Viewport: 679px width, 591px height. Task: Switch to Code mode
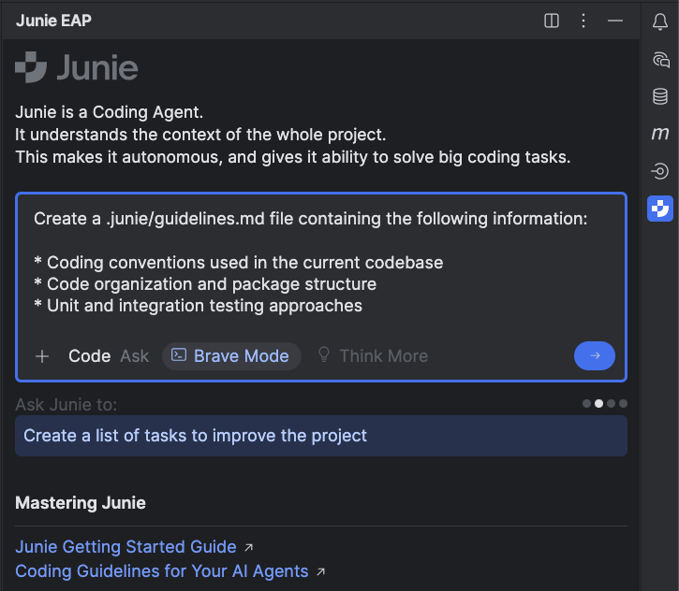[90, 356]
